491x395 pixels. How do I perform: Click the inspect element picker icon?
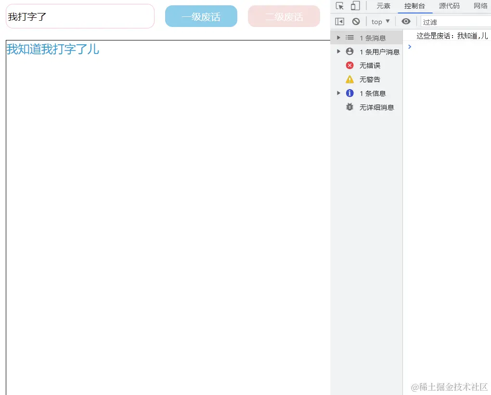click(x=340, y=6)
